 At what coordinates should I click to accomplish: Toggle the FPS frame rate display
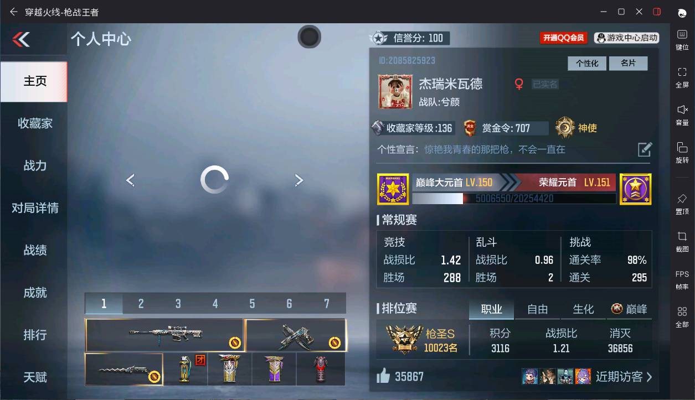[682, 274]
